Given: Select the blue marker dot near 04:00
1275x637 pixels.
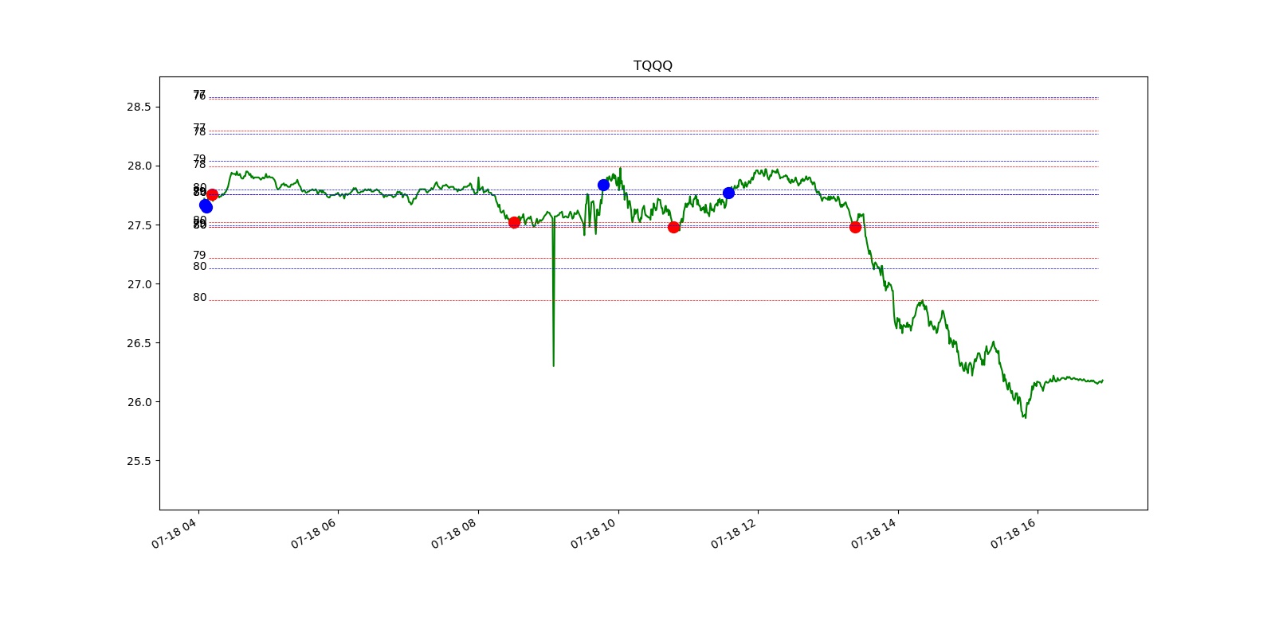Looking at the screenshot, I should point(206,206).
